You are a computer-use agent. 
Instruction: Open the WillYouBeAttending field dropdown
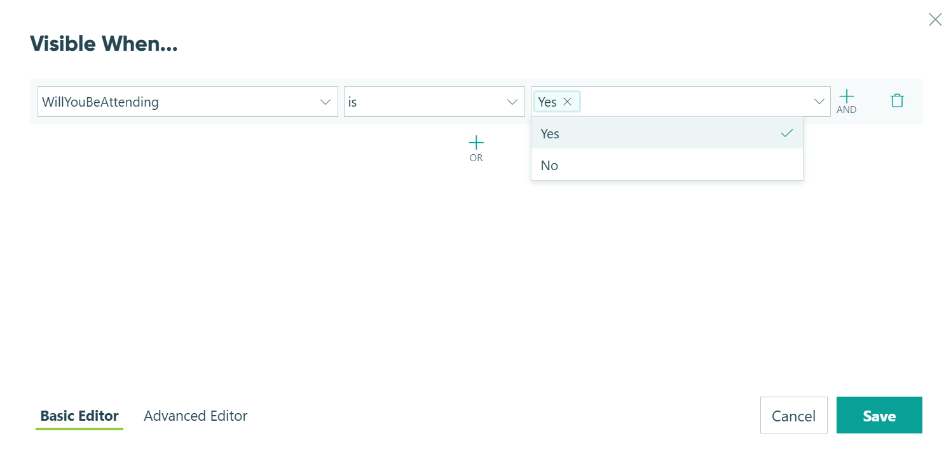188,102
